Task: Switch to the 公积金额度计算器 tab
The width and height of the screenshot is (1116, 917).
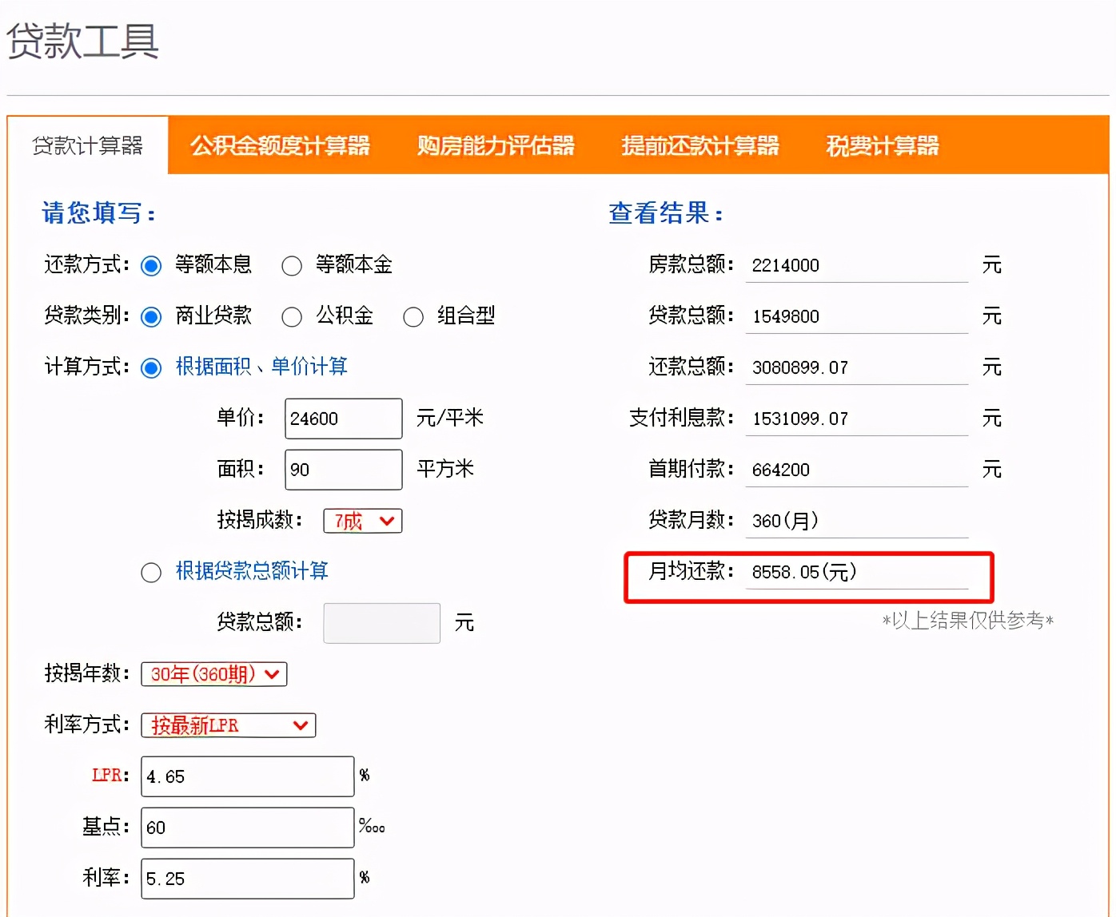Action: 281,146
